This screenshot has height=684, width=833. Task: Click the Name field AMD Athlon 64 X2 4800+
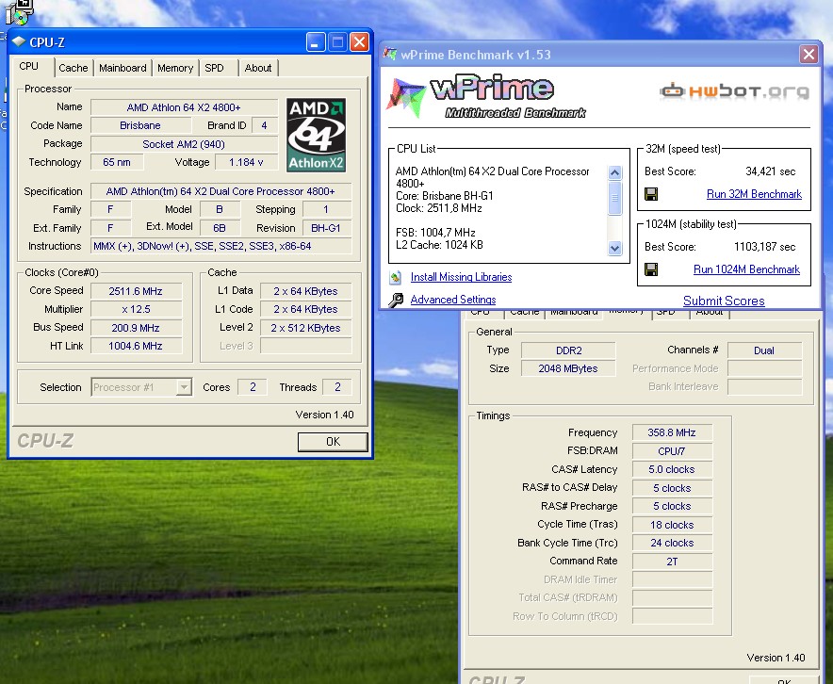point(184,107)
